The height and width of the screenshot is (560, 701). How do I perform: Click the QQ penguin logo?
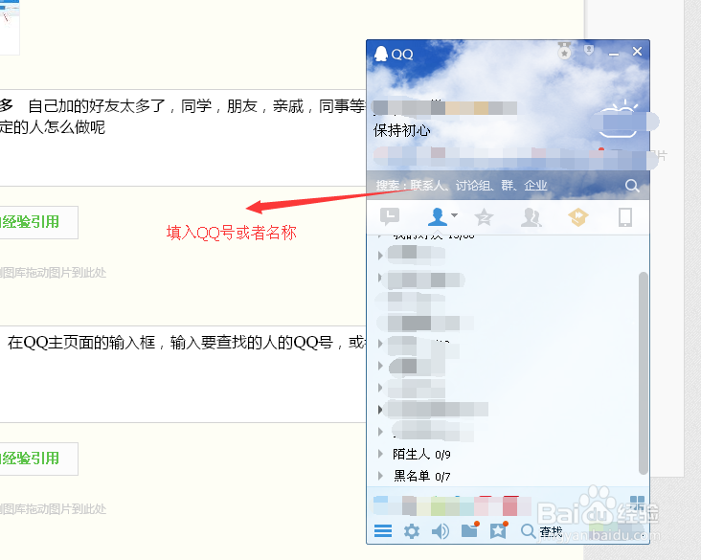pyautogui.click(x=380, y=54)
